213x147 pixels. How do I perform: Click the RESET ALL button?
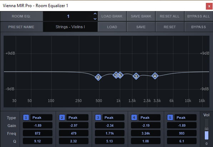169,16
